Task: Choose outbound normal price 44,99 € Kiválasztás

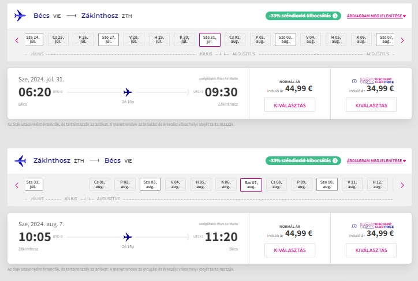Action: pyautogui.click(x=290, y=105)
